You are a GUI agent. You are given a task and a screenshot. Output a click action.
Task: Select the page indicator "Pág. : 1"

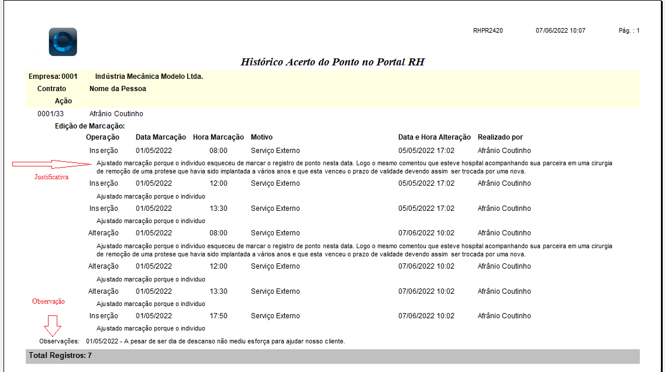pos(629,30)
